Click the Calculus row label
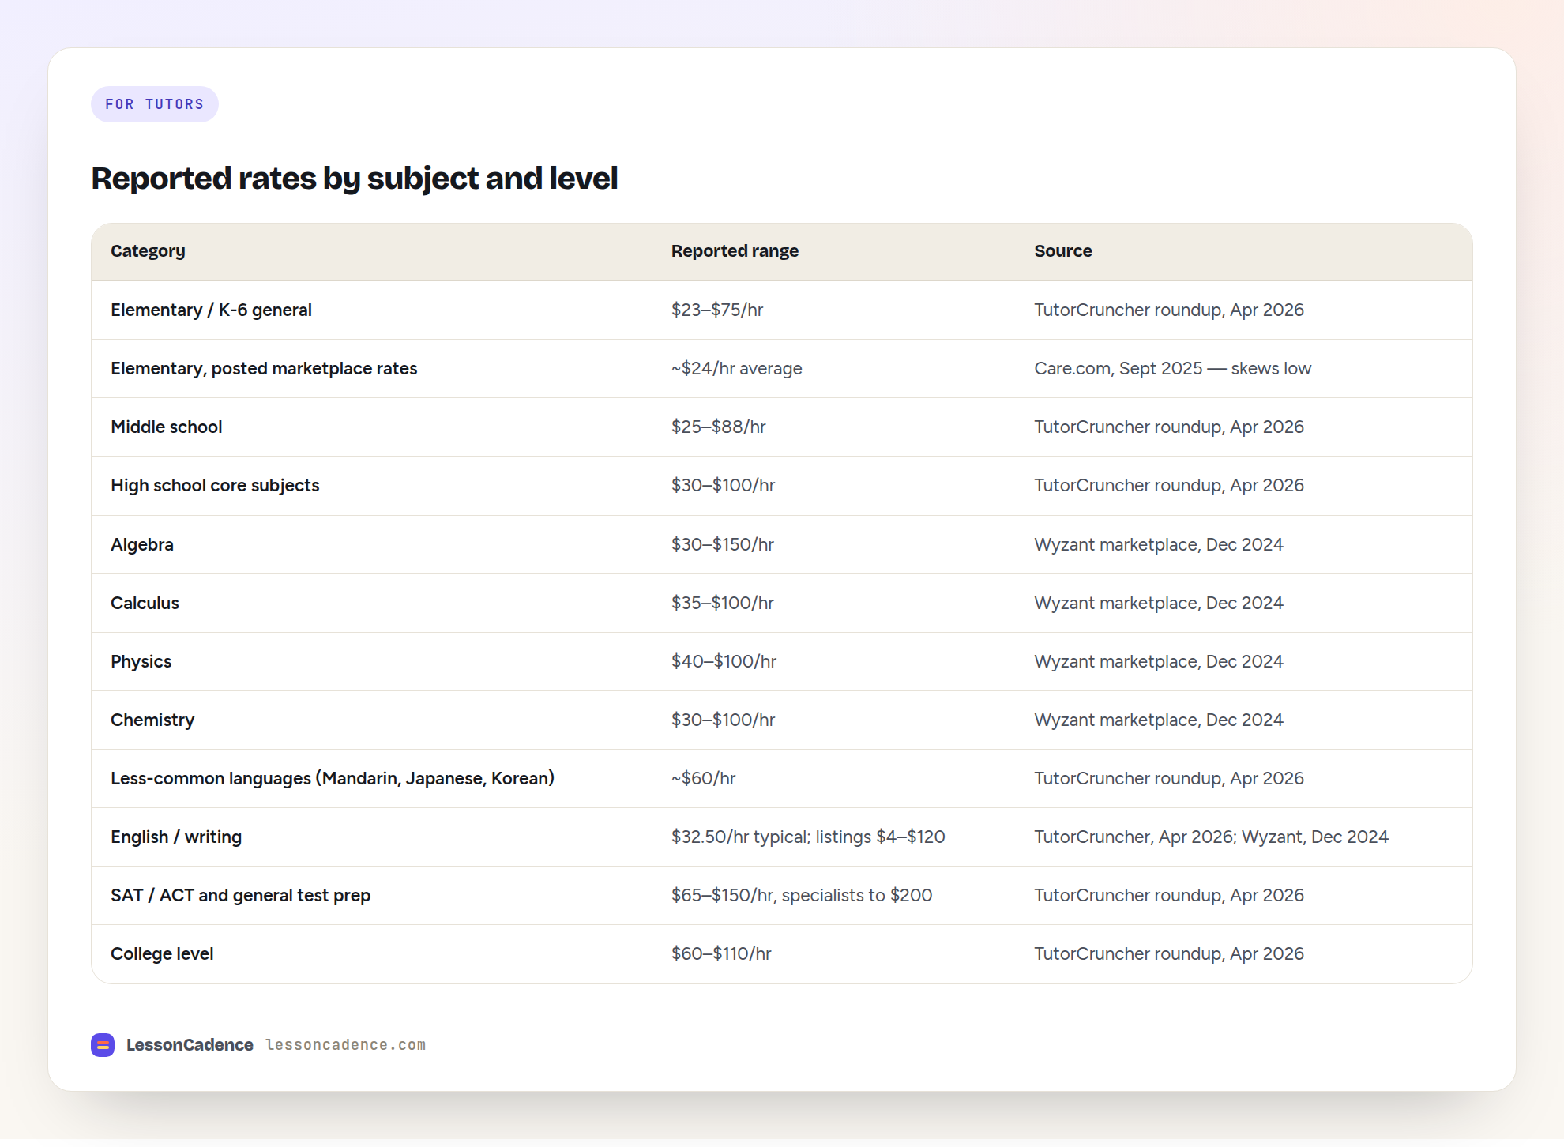The height and width of the screenshot is (1147, 1564). point(145,603)
